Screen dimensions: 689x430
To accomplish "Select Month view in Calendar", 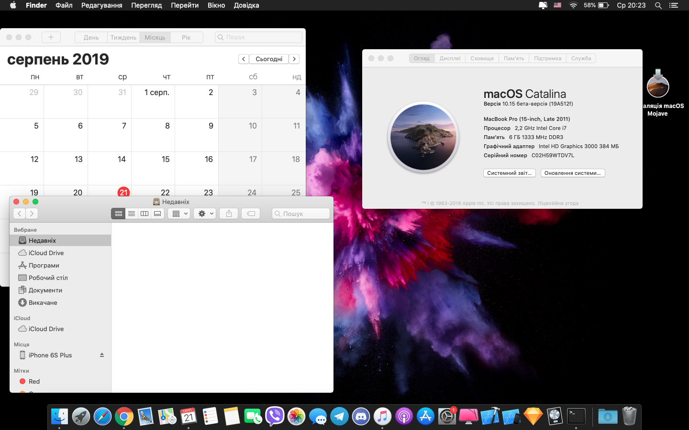I will pos(155,37).
